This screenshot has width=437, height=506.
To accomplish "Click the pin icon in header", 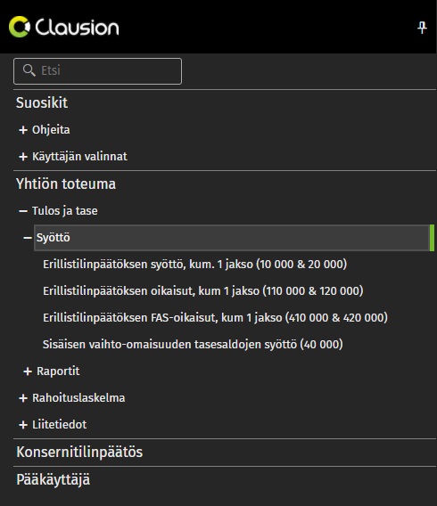I will (x=422, y=28).
